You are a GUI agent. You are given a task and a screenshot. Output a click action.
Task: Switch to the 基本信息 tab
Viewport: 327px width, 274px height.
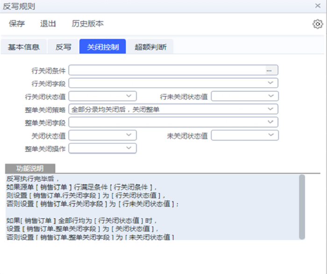tap(24, 47)
